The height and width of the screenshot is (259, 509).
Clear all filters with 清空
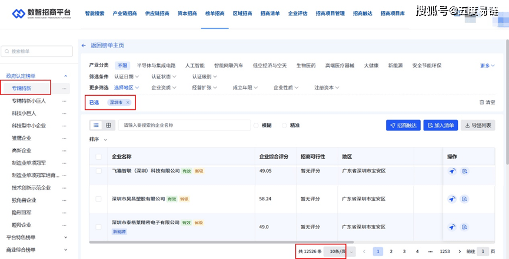487,102
